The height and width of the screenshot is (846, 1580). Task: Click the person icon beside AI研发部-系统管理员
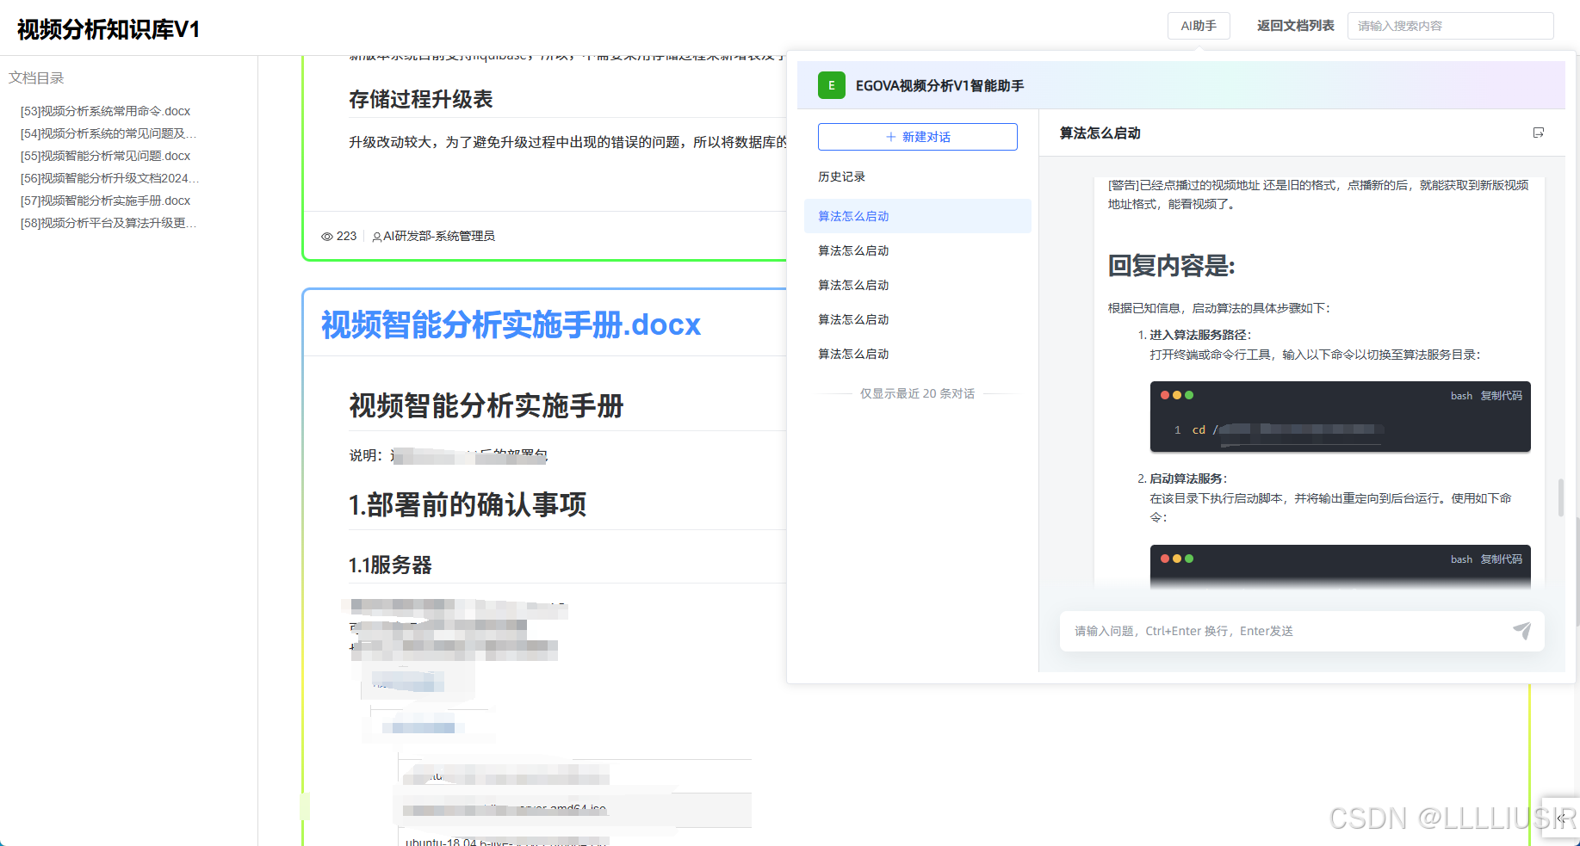(376, 236)
